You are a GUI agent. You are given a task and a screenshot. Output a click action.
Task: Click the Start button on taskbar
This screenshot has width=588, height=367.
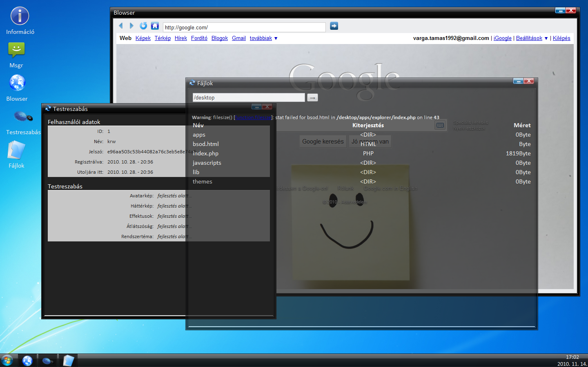pos(7,361)
